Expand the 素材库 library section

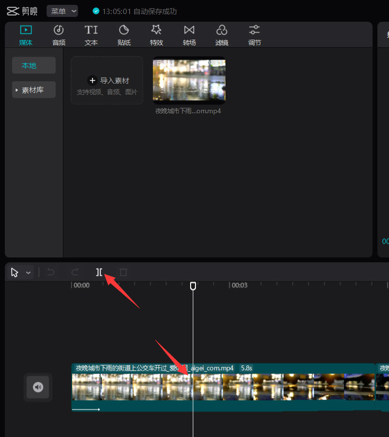coord(33,90)
